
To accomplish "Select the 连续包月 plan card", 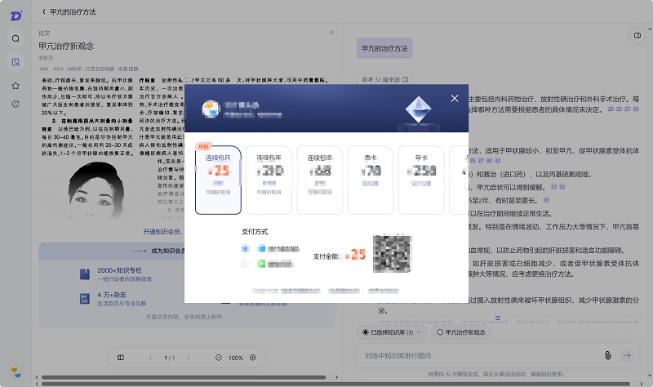I will pos(218,180).
